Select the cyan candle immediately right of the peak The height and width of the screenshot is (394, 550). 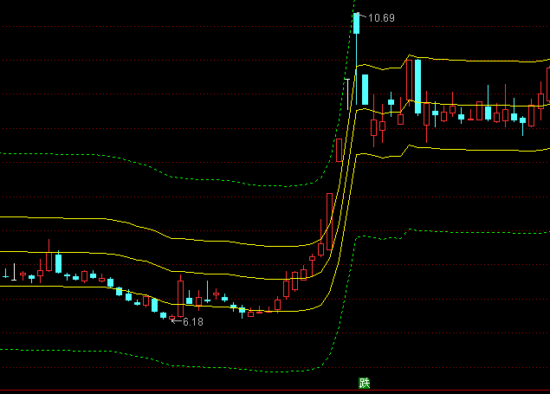pyautogui.click(x=366, y=89)
